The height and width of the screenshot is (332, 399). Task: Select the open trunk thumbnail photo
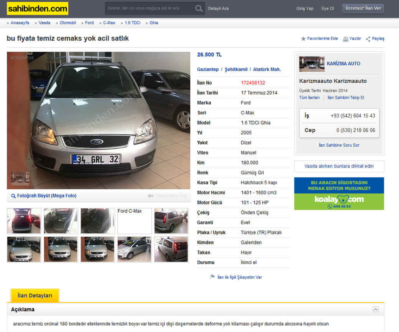24,221
